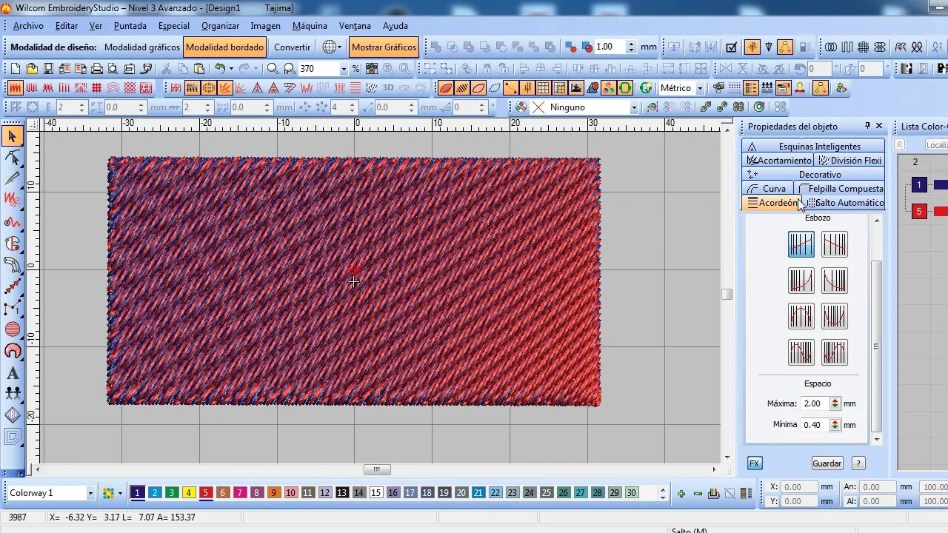Create a new design document

(16, 69)
